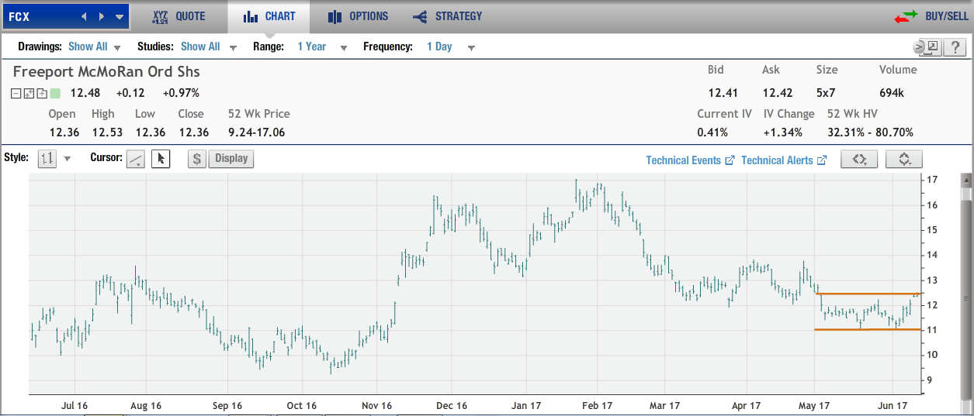This screenshot has width=974, height=416.
Task: Go to previous symbol with left arrow
Action: pos(85,16)
